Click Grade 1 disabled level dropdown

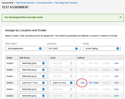[63, 70]
